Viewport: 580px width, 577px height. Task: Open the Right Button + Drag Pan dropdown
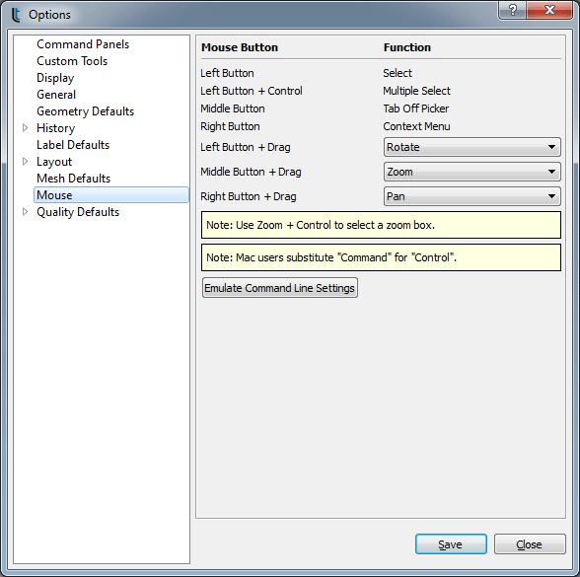coord(471,196)
